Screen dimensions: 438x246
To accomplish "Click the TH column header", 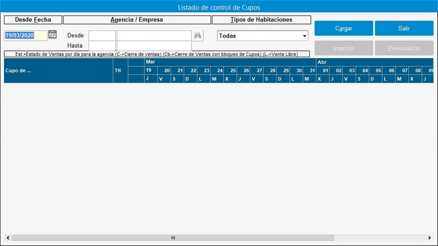I will coord(120,70).
